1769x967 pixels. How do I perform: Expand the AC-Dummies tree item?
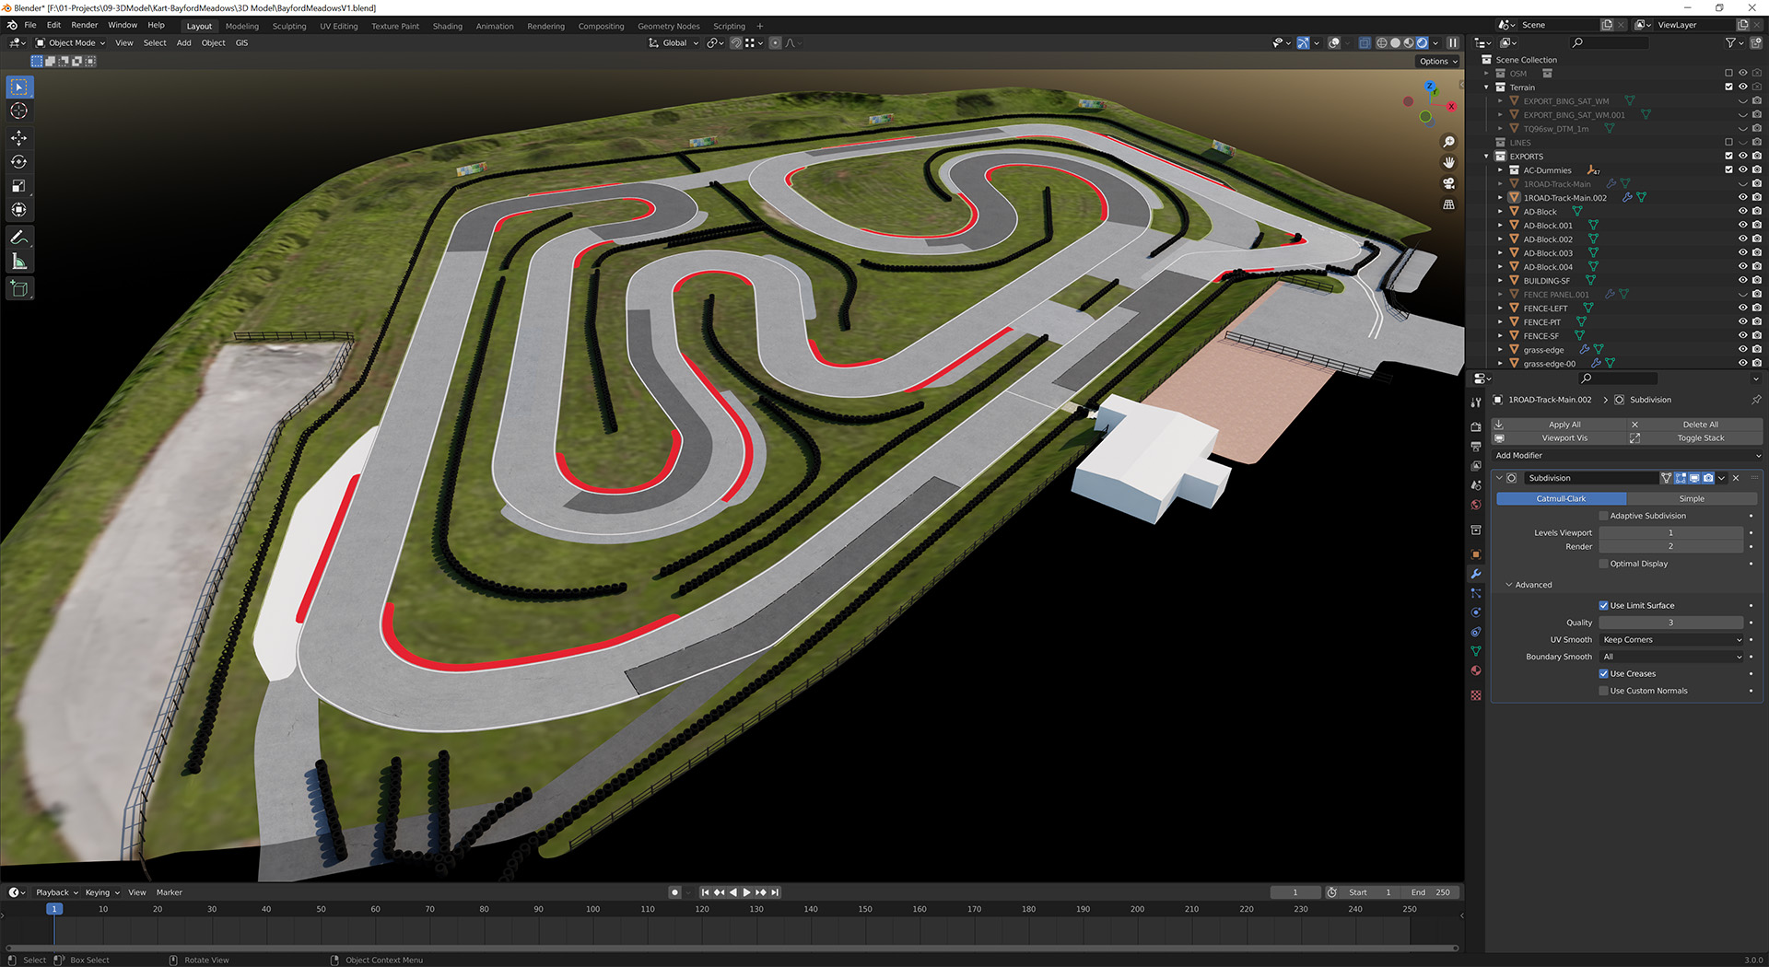(1500, 170)
